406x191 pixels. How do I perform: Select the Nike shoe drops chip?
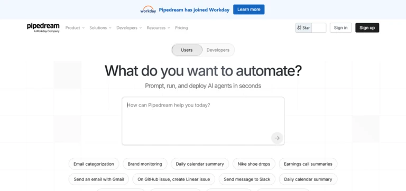(x=254, y=164)
